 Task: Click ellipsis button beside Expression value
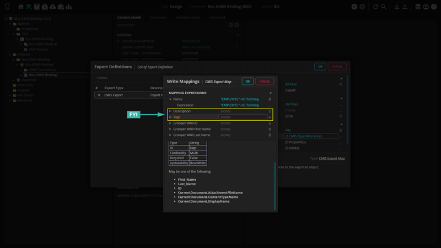coord(270,105)
